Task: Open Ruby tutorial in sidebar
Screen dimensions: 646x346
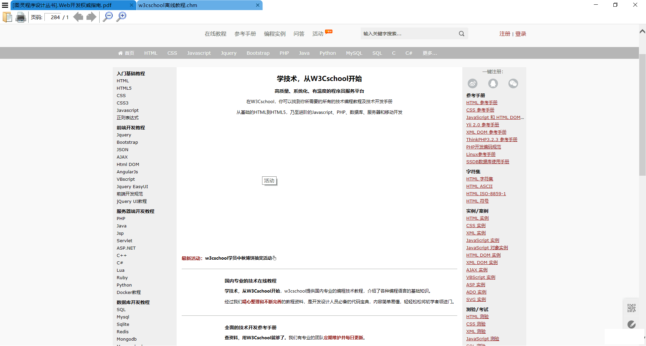Action: (x=122, y=277)
